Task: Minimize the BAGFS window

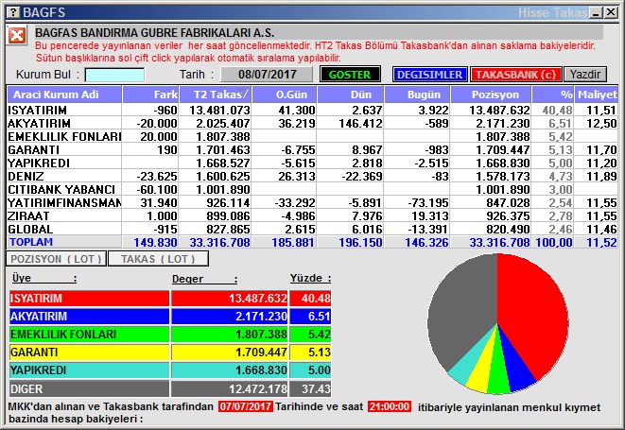Action: [x=596, y=12]
